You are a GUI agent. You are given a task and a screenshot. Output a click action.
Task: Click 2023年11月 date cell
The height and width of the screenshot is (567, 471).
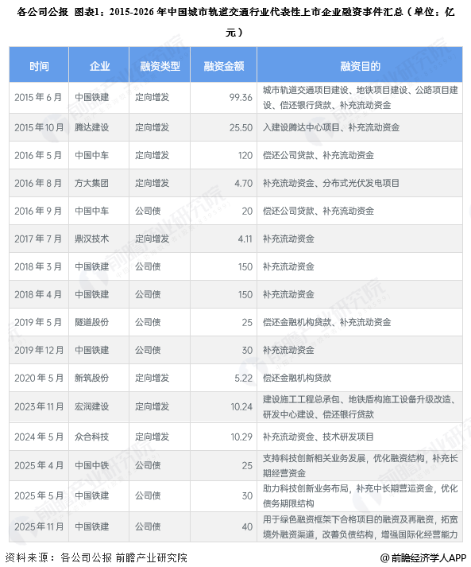[39, 407]
